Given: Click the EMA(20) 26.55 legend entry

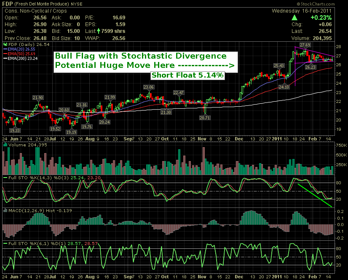Looking at the screenshot, I should pos(19,49).
